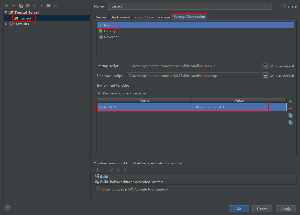Viewport: 300px width, 215px height.
Task: Move before launch task up arrow
Action: (x=118, y=170)
